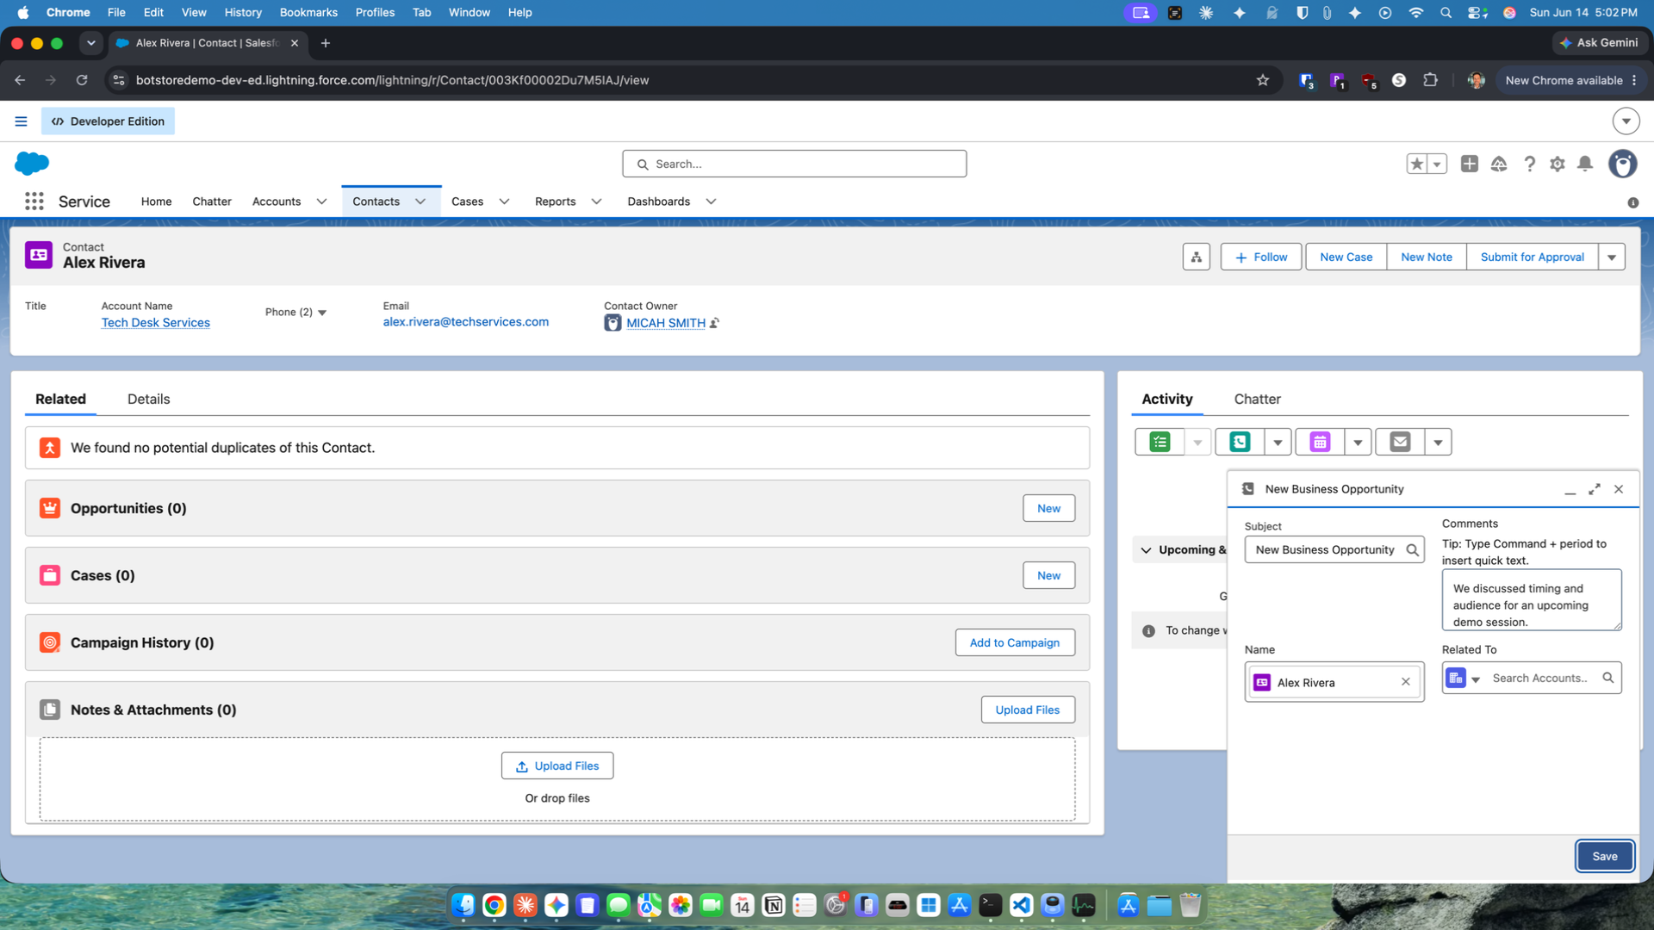Click the Subject lookup search icon

(x=1413, y=550)
